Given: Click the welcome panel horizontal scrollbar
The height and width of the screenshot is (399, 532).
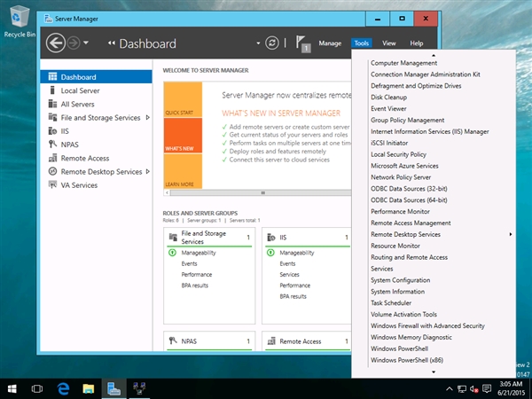Looking at the screenshot, I should [x=262, y=192].
